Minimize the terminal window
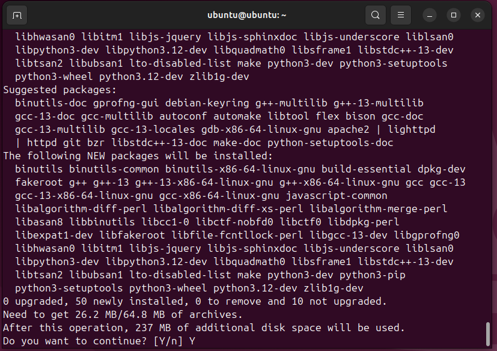Image resolution: width=497 pixels, height=351 pixels. 430,15
